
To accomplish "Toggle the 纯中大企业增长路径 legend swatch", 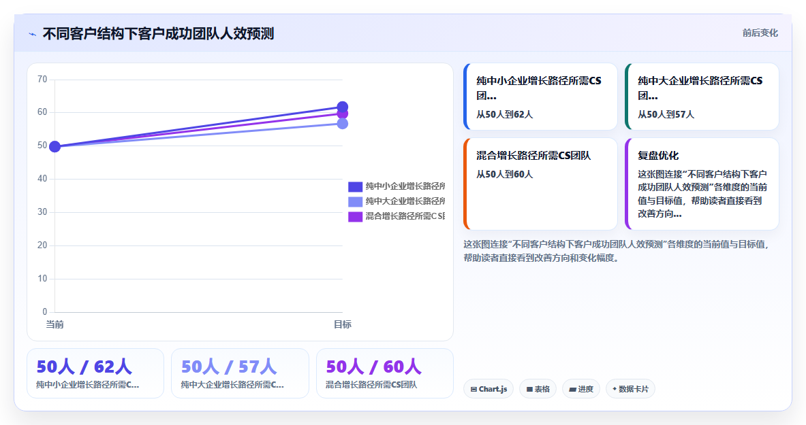I will point(355,202).
